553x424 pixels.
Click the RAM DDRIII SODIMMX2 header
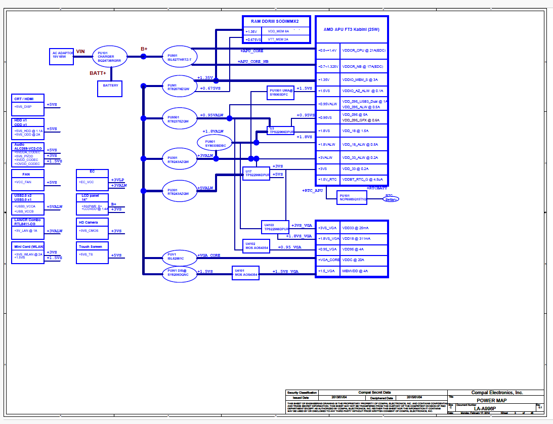tap(276, 22)
